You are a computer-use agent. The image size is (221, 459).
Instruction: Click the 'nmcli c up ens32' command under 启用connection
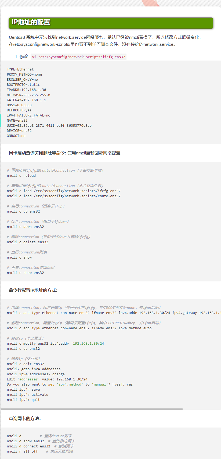click(x=23, y=211)
